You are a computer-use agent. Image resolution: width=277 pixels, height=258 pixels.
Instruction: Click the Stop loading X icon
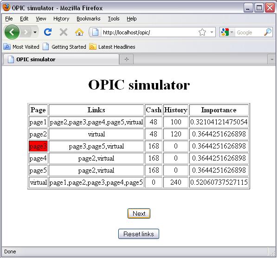(x=64, y=32)
